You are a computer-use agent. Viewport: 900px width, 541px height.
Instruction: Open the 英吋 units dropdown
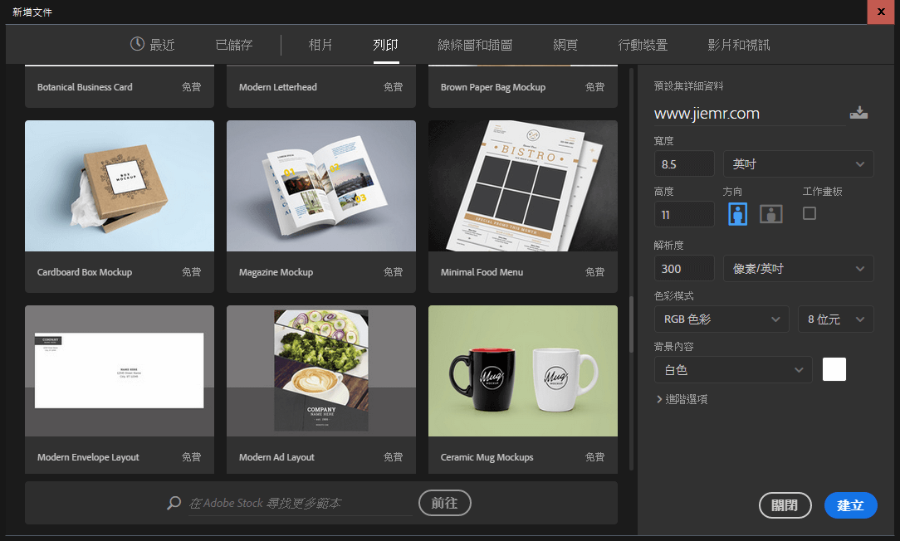pyautogui.click(x=797, y=163)
